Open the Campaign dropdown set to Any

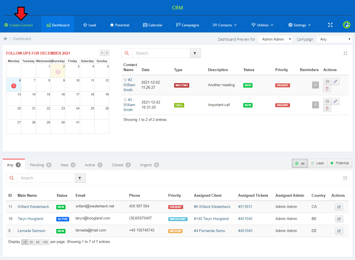point(334,39)
